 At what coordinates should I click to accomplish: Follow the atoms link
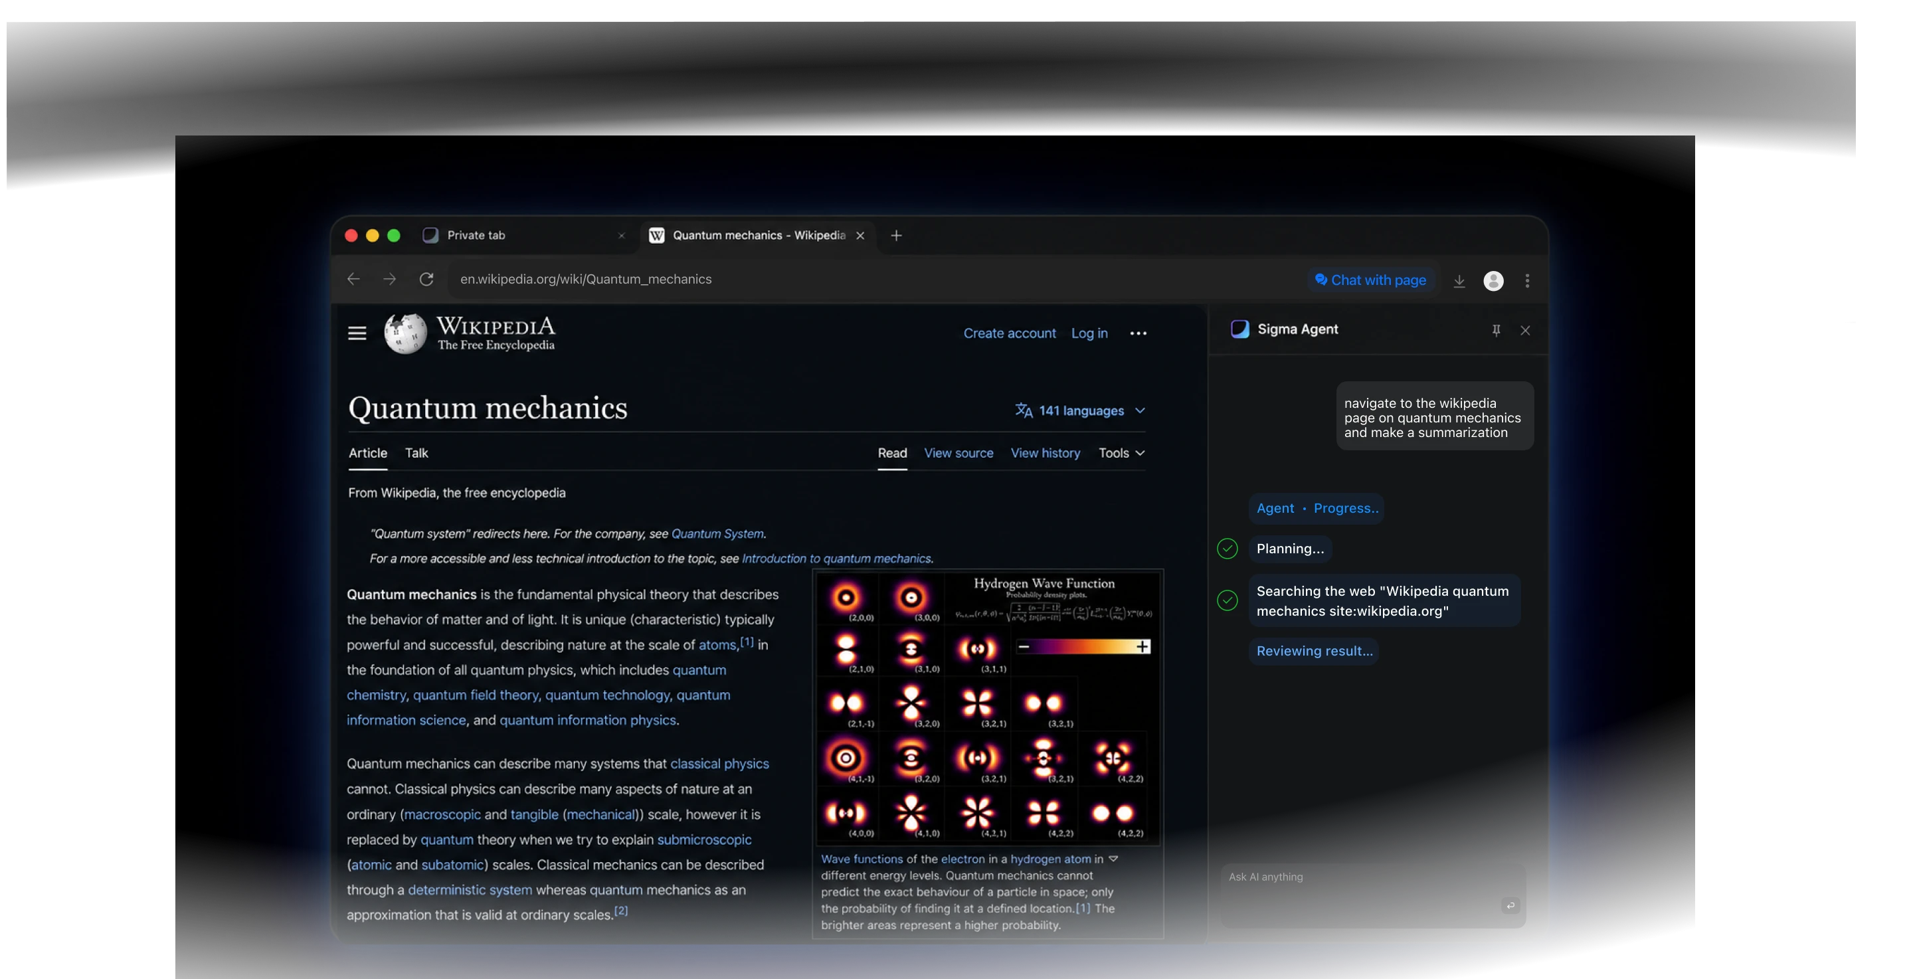(717, 645)
